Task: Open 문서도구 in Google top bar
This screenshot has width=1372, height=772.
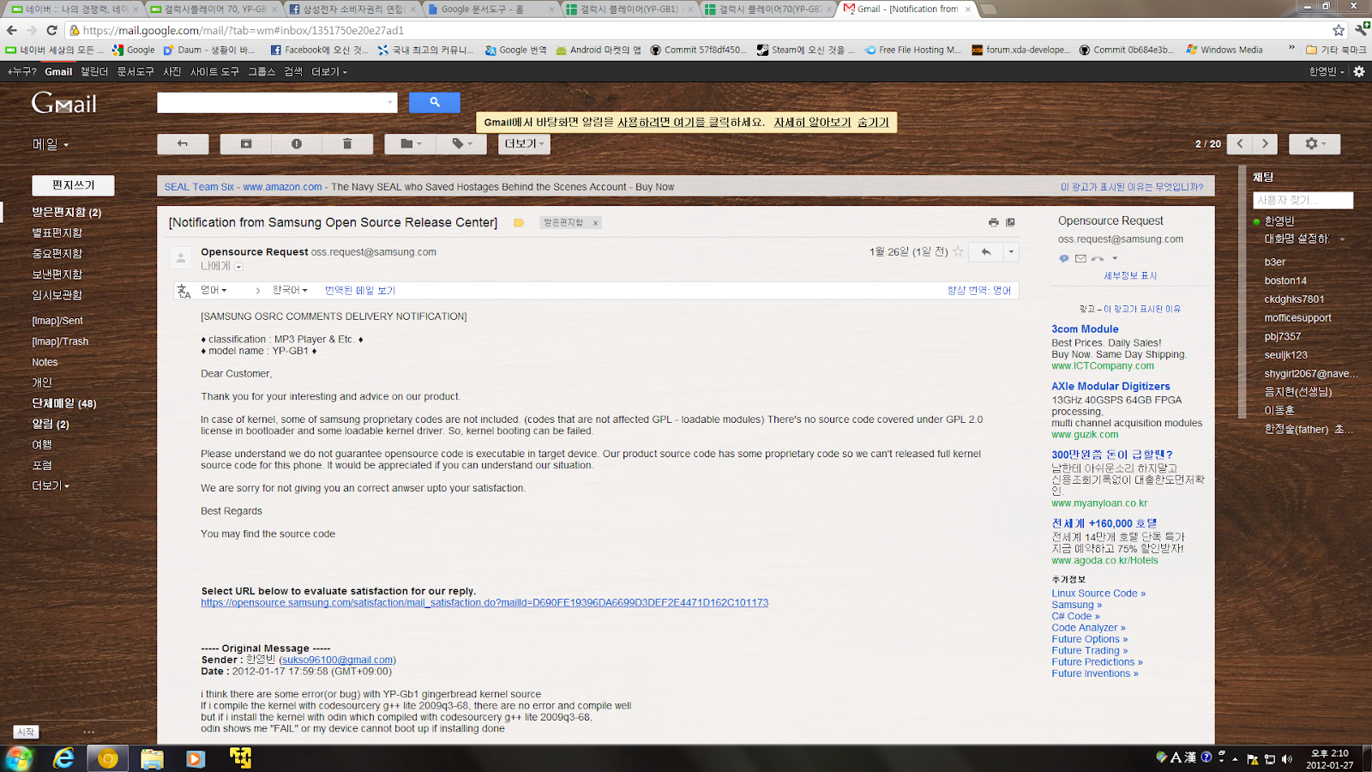Action: [135, 72]
